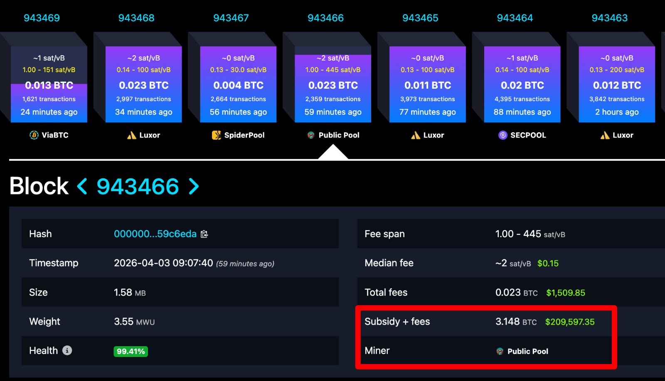
Task: Select the 943464 block cube
Action: pos(522,85)
